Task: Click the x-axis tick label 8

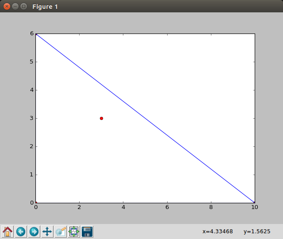Action: [211, 207]
